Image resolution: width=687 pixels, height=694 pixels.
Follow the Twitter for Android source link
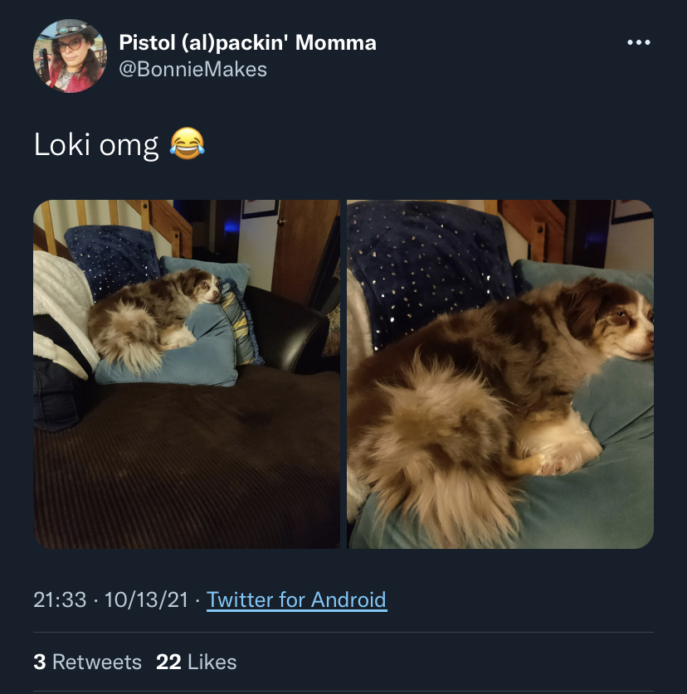pyautogui.click(x=297, y=600)
